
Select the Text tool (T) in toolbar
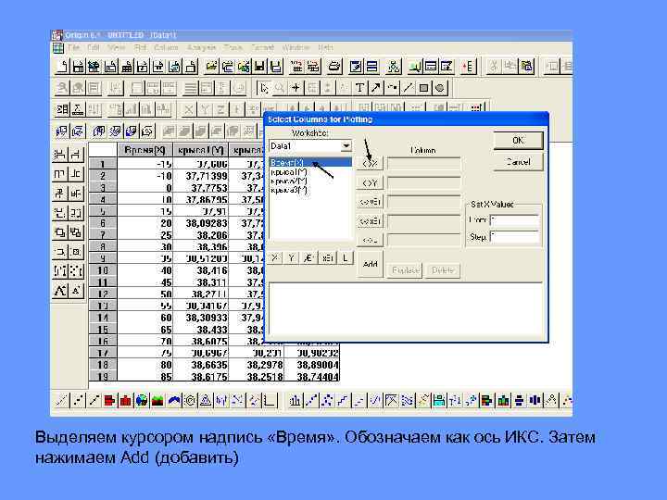click(359, 88)
